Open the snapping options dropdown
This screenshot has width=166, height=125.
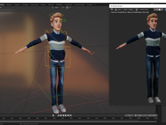(x=70, y=8)
